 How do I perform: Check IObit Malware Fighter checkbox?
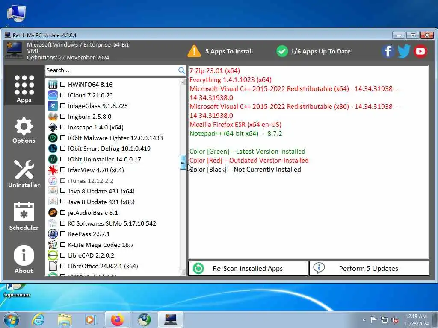tap(63, 138)
